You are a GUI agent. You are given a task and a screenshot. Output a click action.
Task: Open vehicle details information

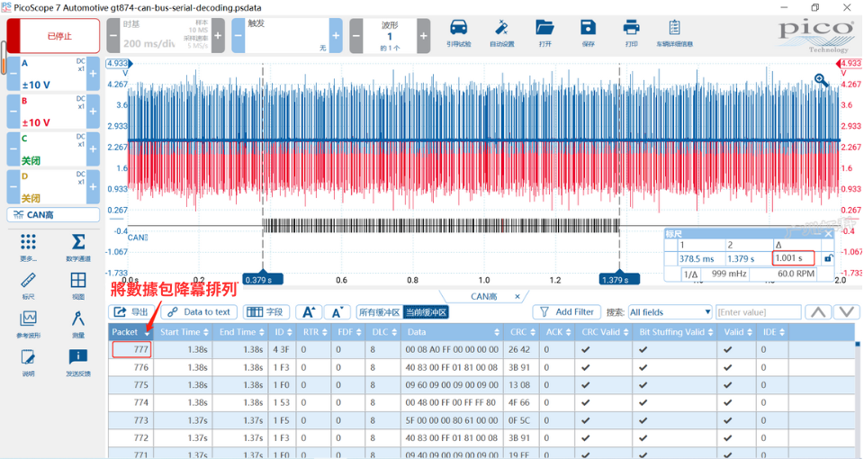[674, 33]
